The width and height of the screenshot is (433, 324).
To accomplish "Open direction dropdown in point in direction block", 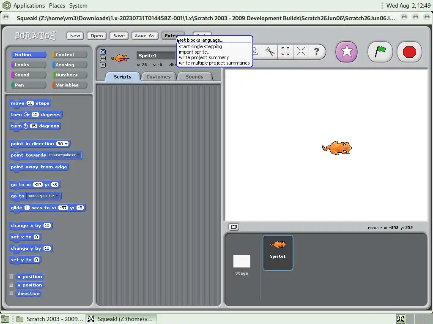I will [x=66, y=144].
